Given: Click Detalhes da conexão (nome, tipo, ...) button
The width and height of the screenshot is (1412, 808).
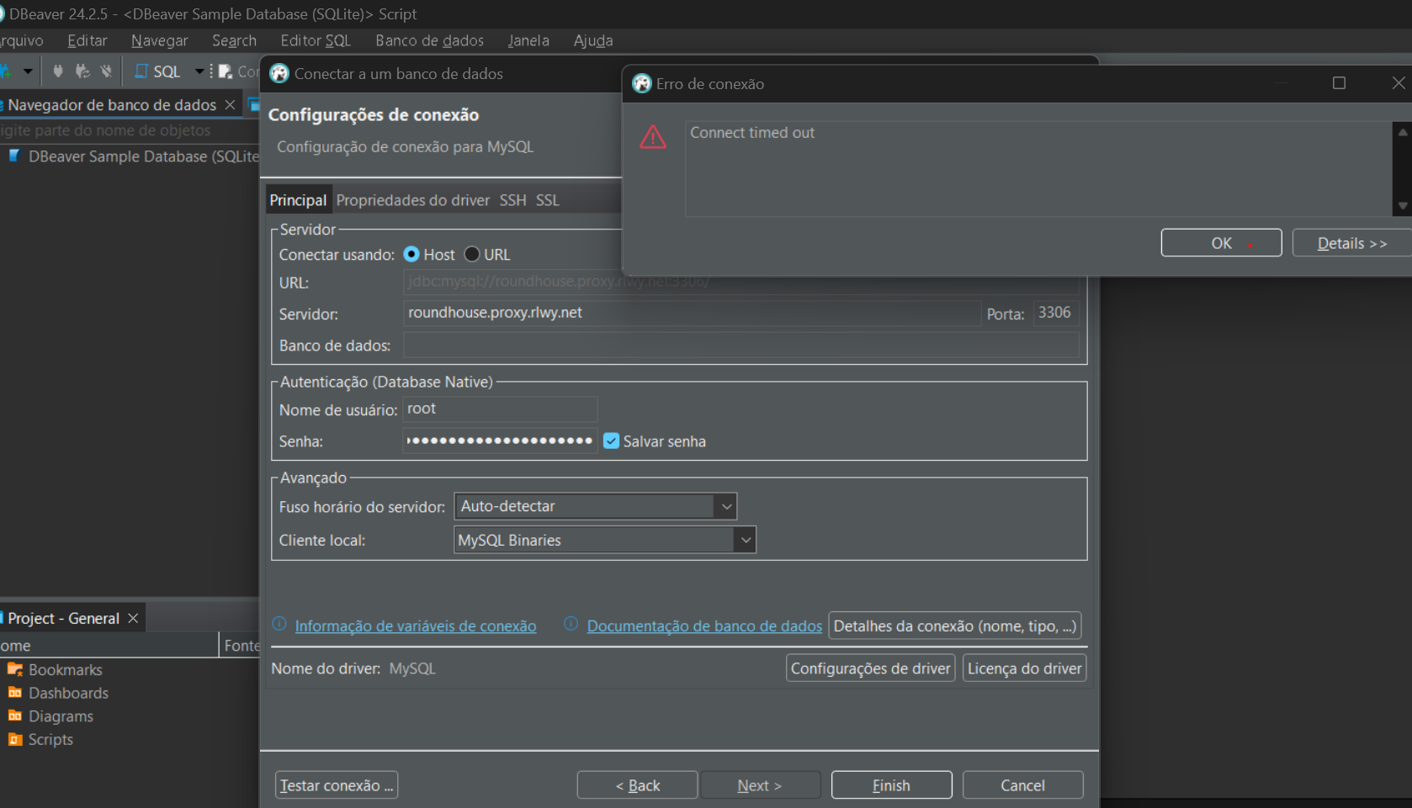Looking at the screenshot, I should point(955,626).
